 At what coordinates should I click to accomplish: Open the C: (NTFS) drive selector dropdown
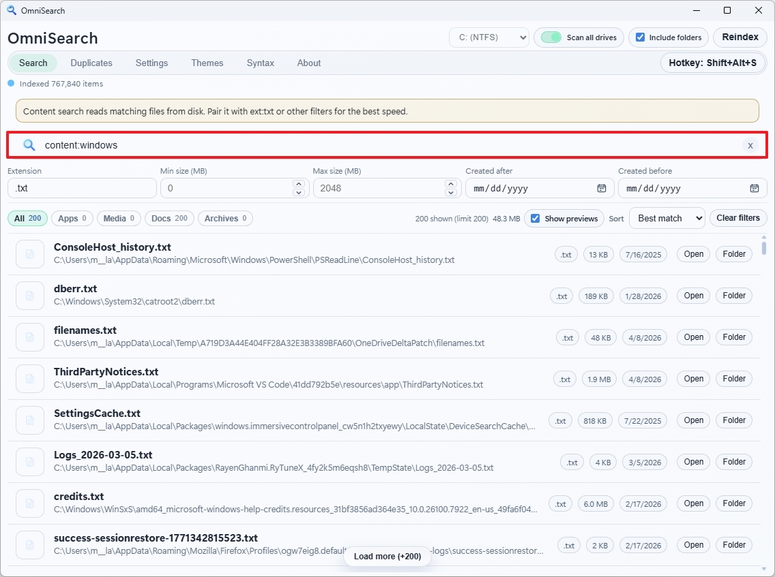pos(488,37)
